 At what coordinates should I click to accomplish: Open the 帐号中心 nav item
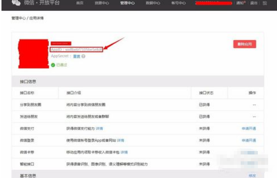point(178,3)
